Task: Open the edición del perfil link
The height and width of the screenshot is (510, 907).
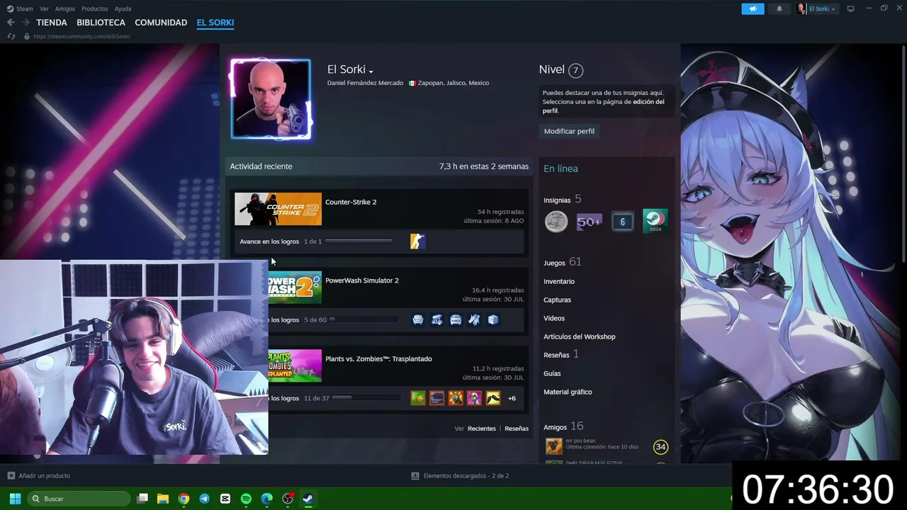Action: tap(604, 106)
